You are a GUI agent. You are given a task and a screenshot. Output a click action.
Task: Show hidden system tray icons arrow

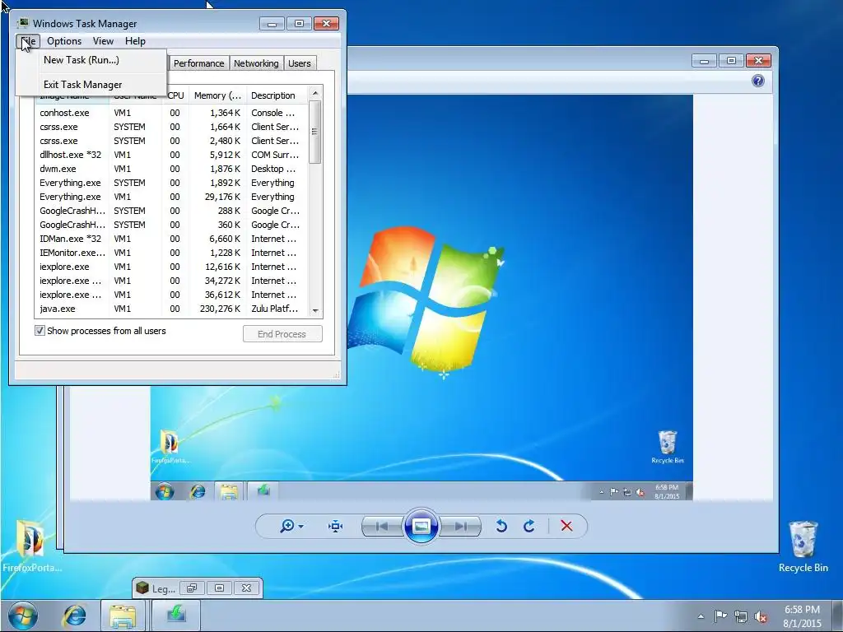pyautogui.click(x=701, y=616)
